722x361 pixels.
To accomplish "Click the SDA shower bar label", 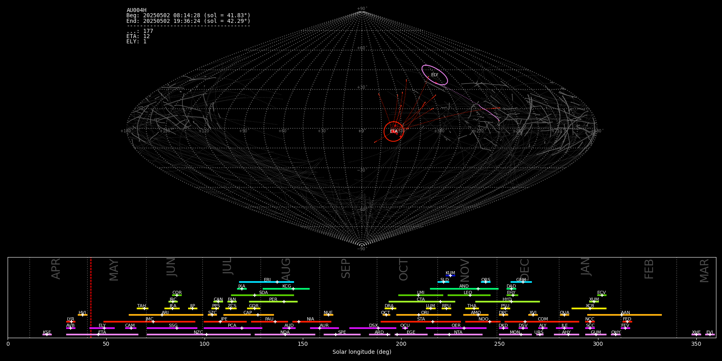I will click(264, 293).
